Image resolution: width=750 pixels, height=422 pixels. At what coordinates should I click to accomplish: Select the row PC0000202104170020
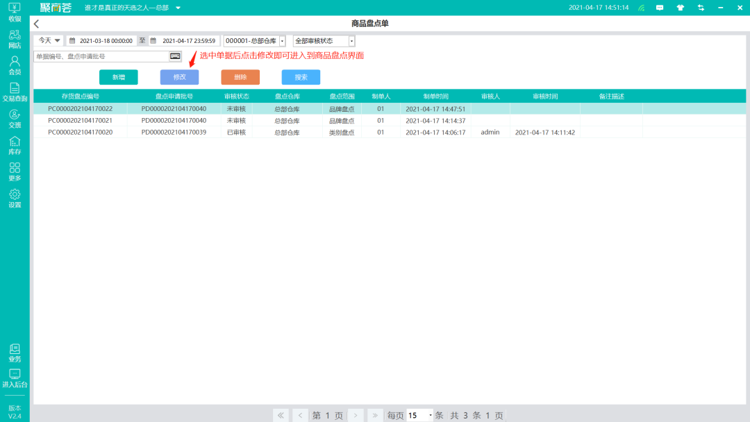tap(80, 132)
